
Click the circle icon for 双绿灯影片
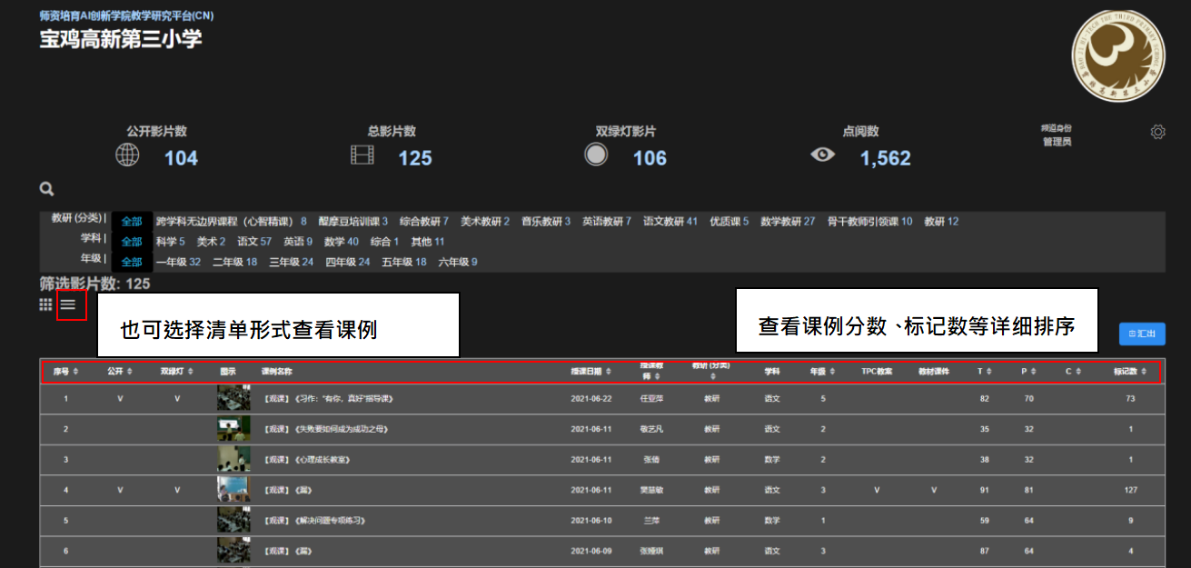coord(596,155)
